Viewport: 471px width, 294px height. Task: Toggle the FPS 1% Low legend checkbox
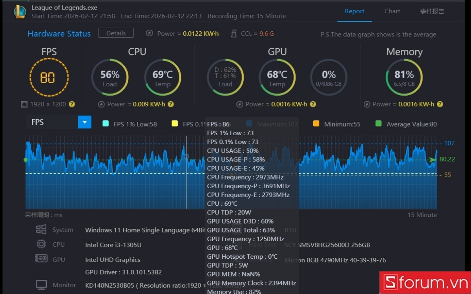[x=105, y=124]
